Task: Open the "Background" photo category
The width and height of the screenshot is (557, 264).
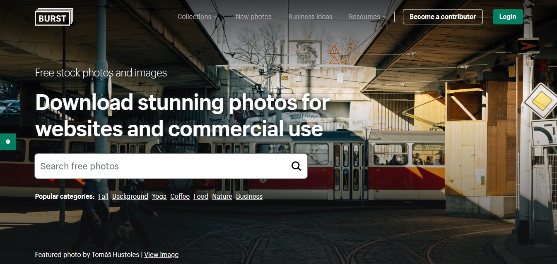Action: (130, 196)
